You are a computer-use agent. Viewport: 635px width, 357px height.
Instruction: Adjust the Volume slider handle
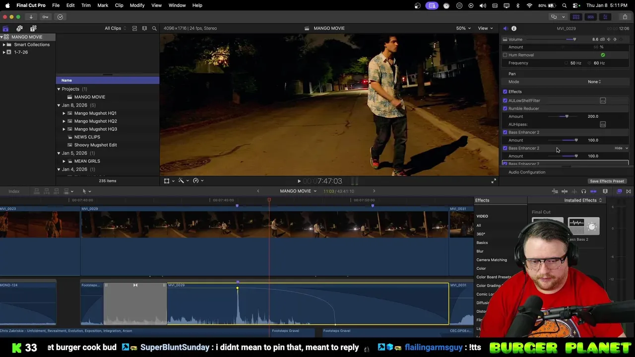coord(574,40)
